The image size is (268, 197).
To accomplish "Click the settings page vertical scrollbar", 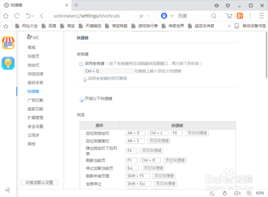I will point(266,55).
